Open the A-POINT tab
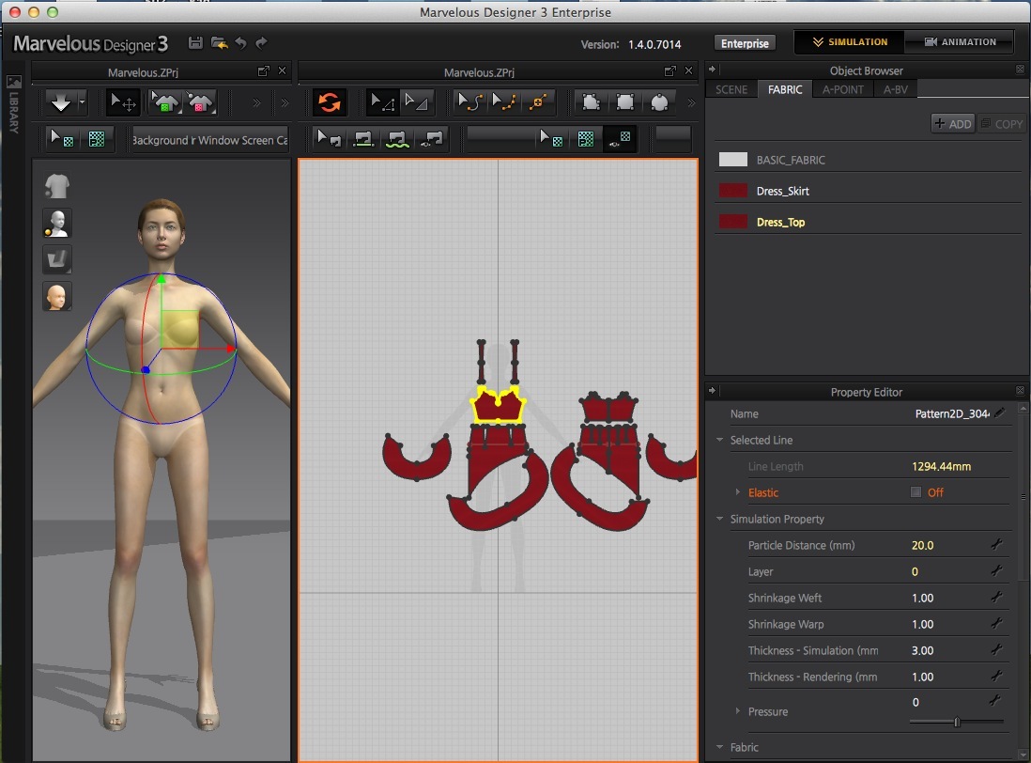The image size is (1031, 763). (842, 89)
